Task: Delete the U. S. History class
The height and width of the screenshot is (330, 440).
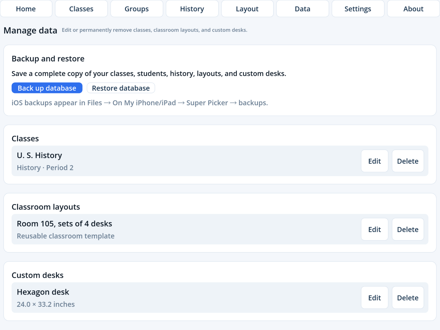Action: pyautogui.click(x=408, y=161)
